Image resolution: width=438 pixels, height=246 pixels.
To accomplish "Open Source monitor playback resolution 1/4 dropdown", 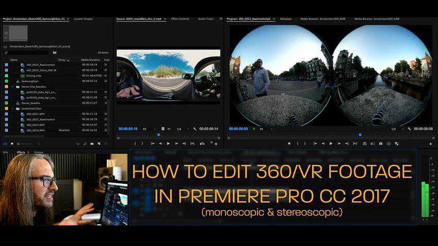I will (x=181, y=129).
